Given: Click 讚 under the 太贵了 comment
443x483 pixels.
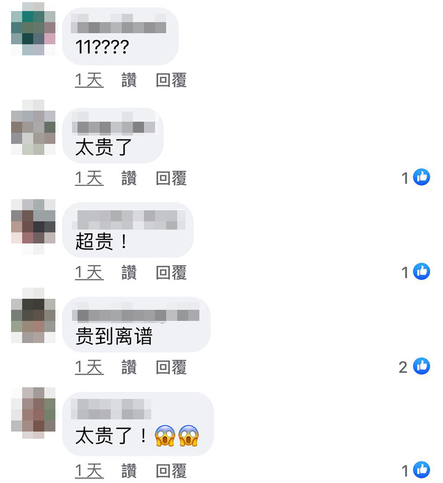Looking at the screenshot, I should [129, 178].
